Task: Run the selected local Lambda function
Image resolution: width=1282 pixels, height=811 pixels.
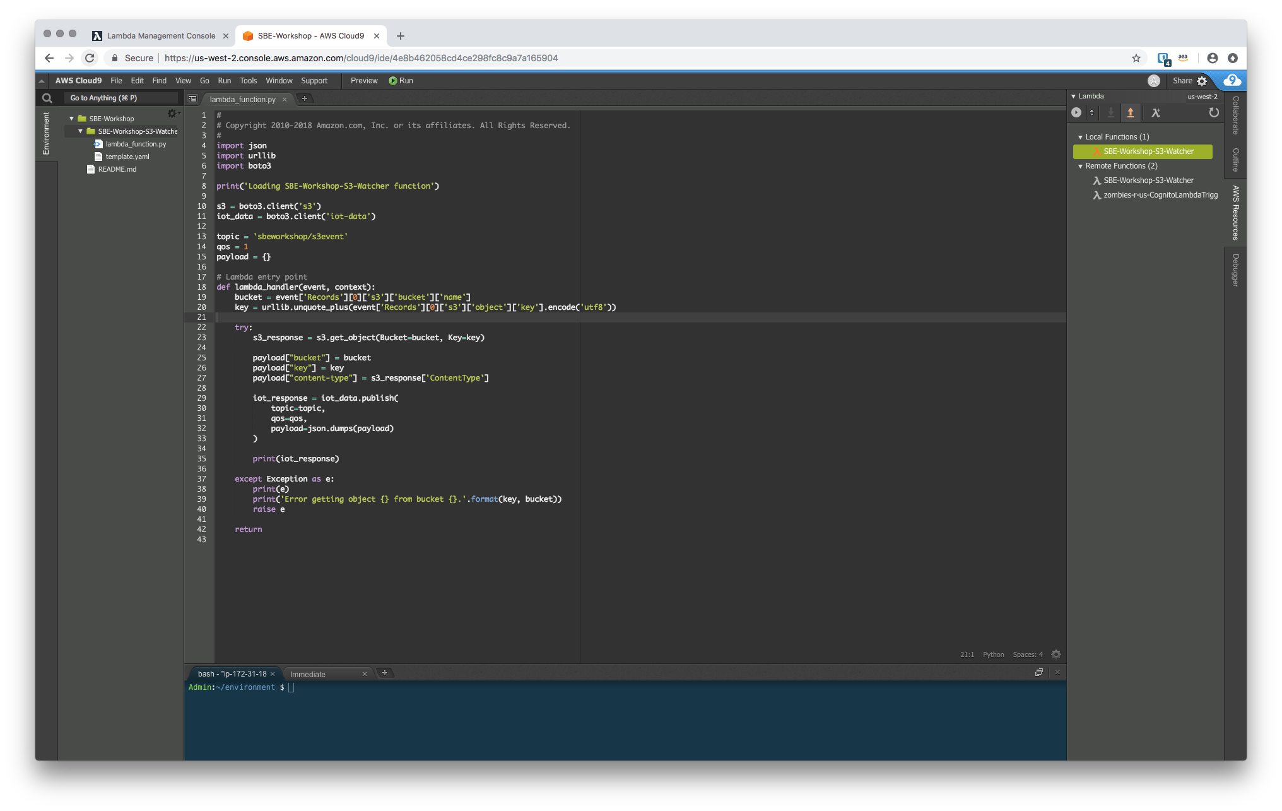Action: (1076, 112)
